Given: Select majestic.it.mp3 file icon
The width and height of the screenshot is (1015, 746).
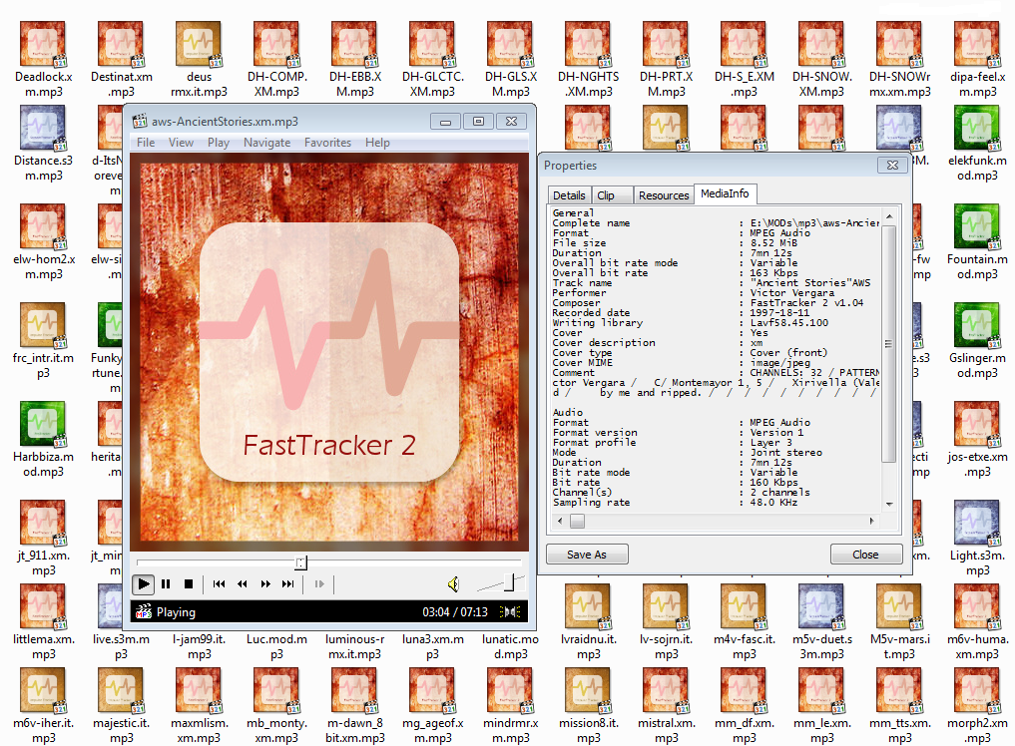Looking at the screenshot, I should click(x=121, y=691).
